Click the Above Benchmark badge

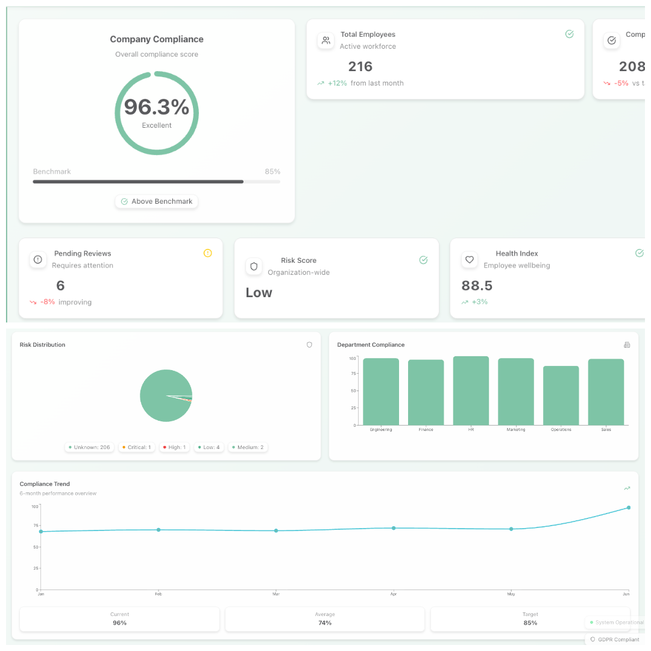157,201
